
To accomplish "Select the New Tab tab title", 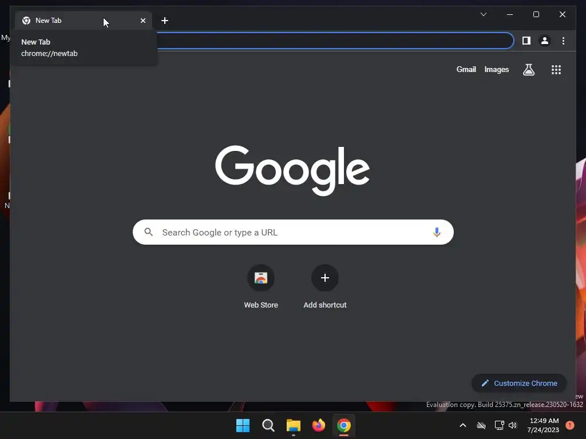I will point(48,21).
